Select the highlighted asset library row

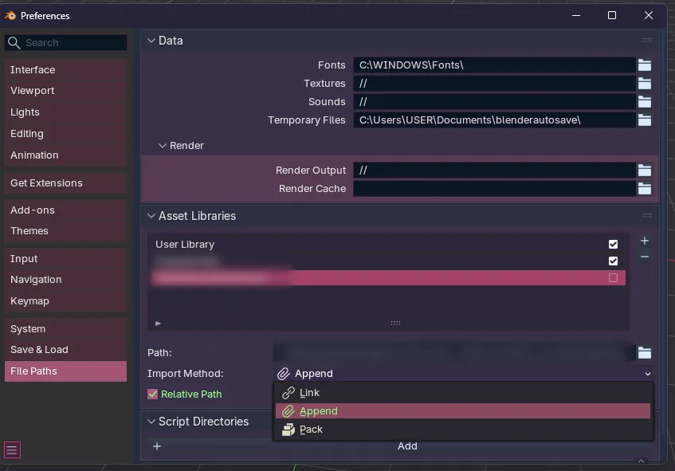tap(387, 278)
